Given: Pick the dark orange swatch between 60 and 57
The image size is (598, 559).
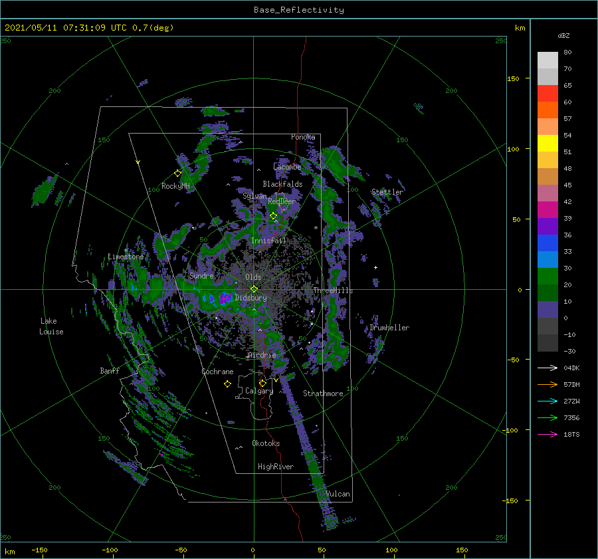Looking at the screenshot, I should tap(548, 110).
